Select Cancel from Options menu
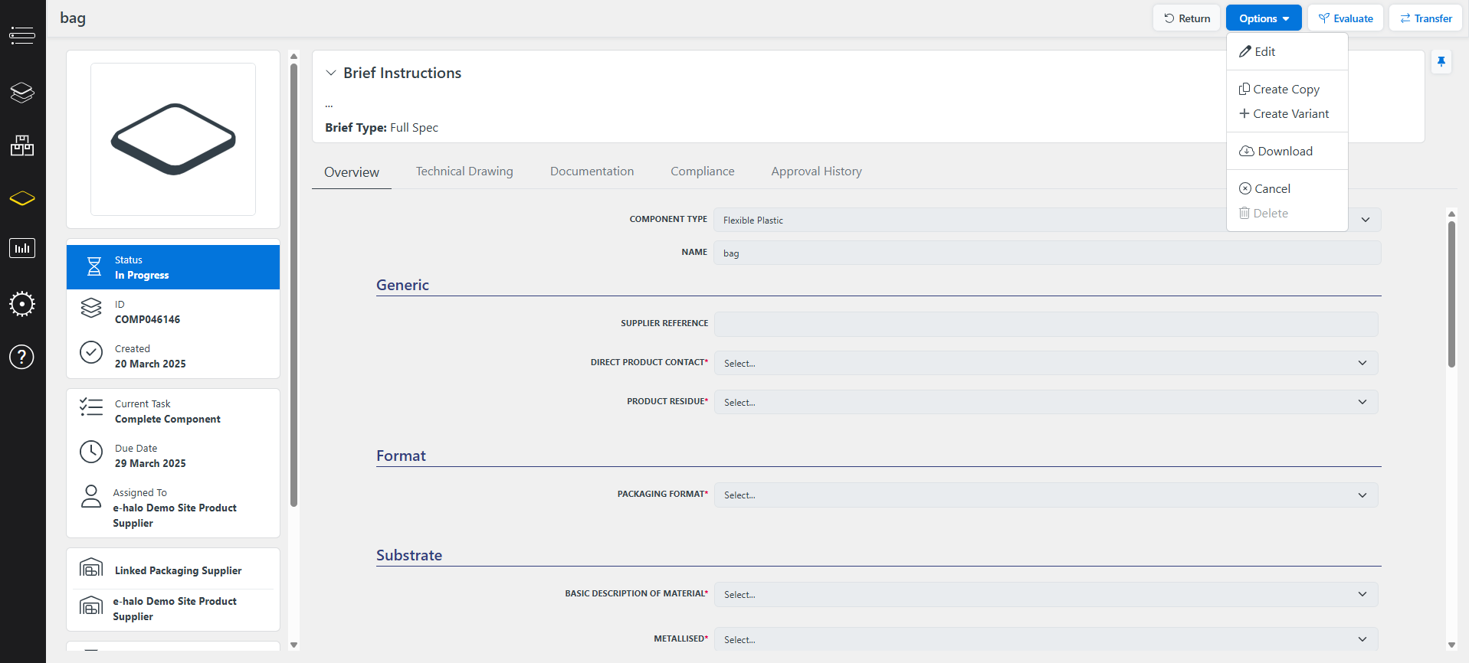Screen dimensions: 1469x663 coord(1287,188)
